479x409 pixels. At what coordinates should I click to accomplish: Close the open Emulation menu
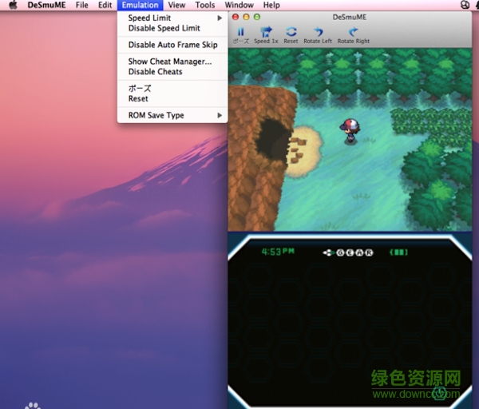click(x=141, y=5)
